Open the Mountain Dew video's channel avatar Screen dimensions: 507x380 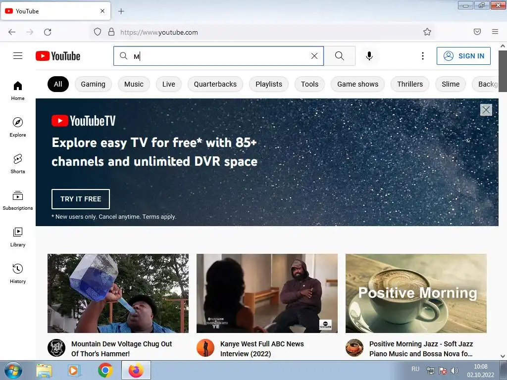point(56,348)
